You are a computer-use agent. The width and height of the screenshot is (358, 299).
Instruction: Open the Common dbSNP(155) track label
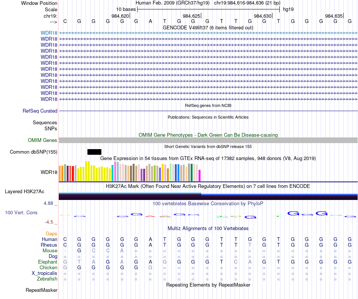[x=34, y=152]
